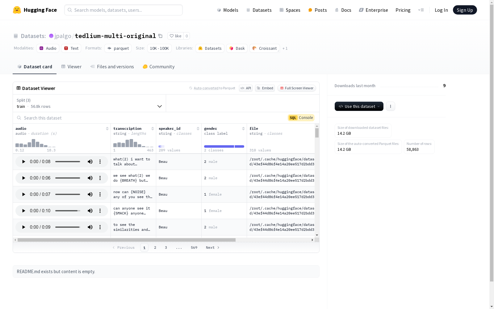The height and width of the screenshot is (309, 494).
Task: Mute the 0:09 audio clip
Action: (x=90, y=227)
